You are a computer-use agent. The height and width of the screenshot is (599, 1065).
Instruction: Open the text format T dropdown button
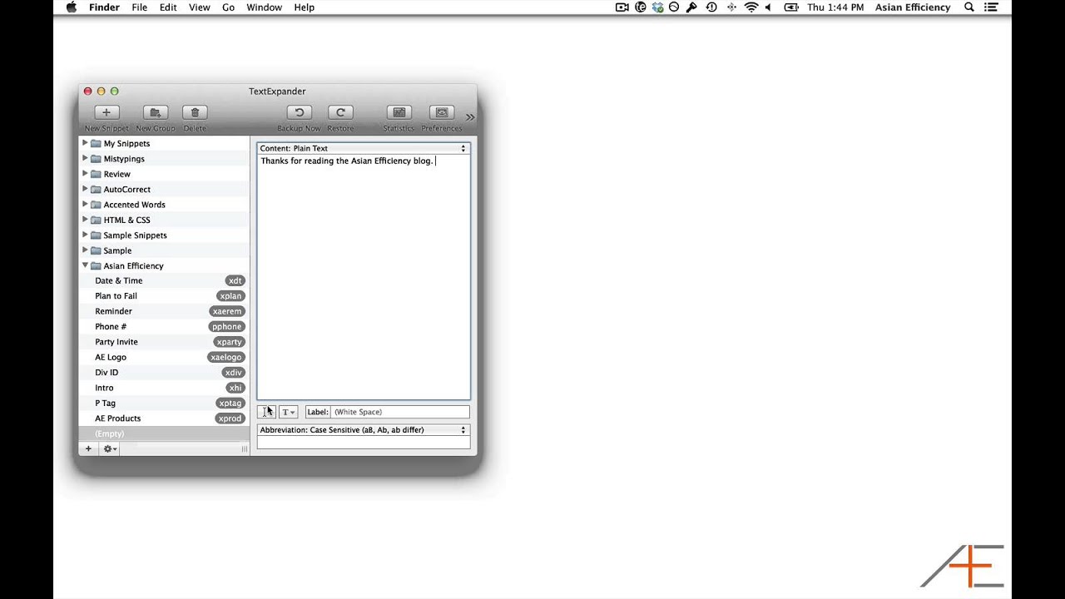pyautogui.click(x=288, y=412)
